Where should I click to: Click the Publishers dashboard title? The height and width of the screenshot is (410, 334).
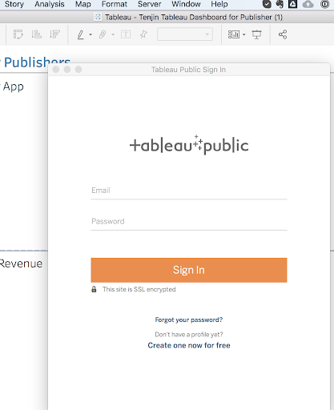pos(37,62)
